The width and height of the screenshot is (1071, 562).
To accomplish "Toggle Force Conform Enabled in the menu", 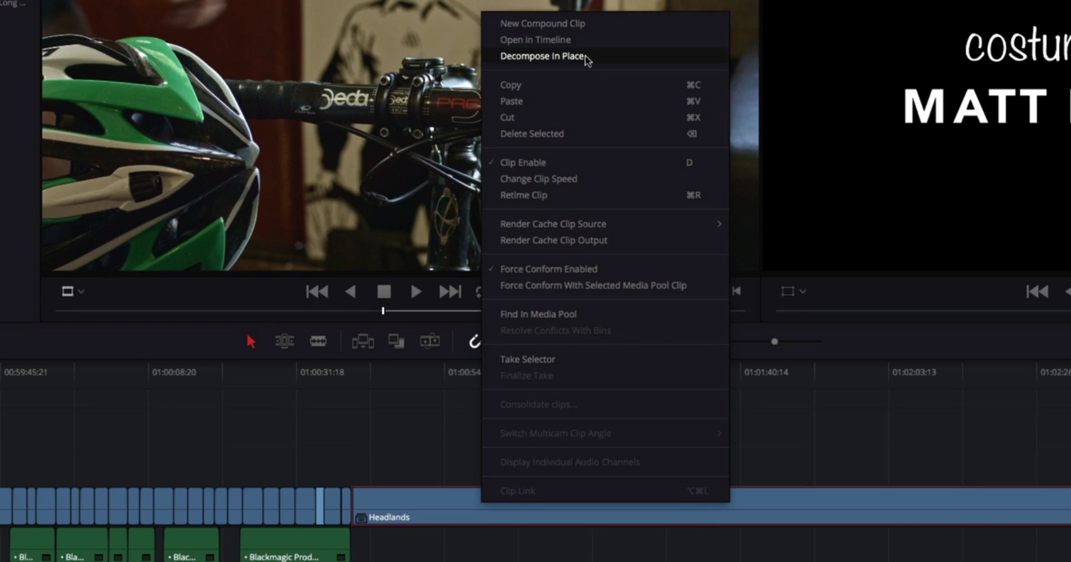I will pyautogui.click(x=548, y=269).
